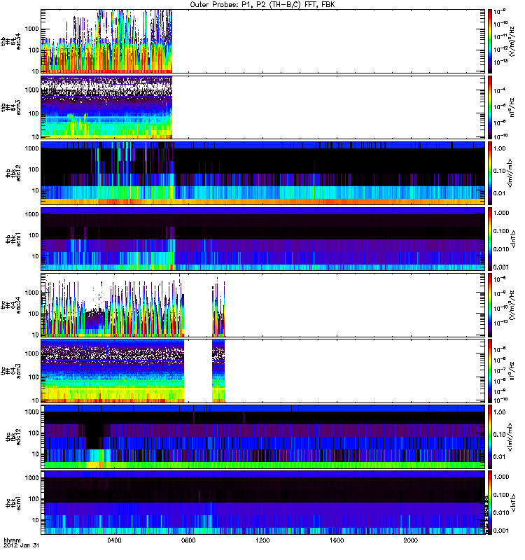This screenshot has height=560, width=525.
Task: Click inside the thb fbk edc12 spectrogram panel
Action: tap(262, 173)
